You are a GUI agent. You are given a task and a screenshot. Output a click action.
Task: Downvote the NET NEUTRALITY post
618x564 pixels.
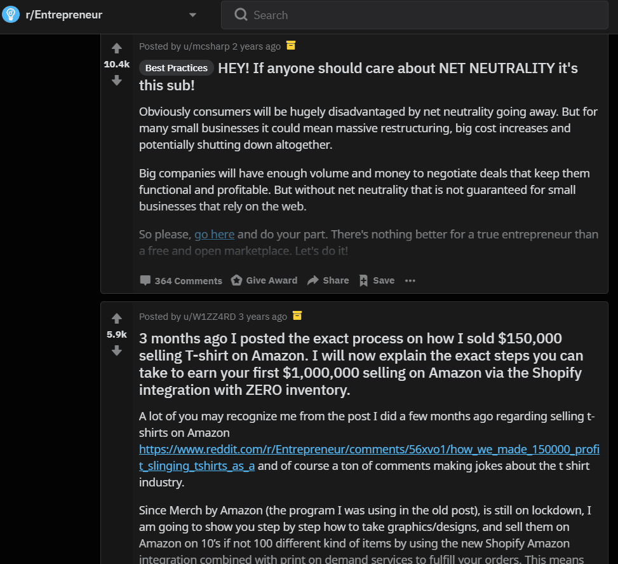(x=117, y=81)
